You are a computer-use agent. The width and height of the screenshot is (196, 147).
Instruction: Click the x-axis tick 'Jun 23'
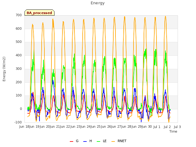[x=76, y=127]
